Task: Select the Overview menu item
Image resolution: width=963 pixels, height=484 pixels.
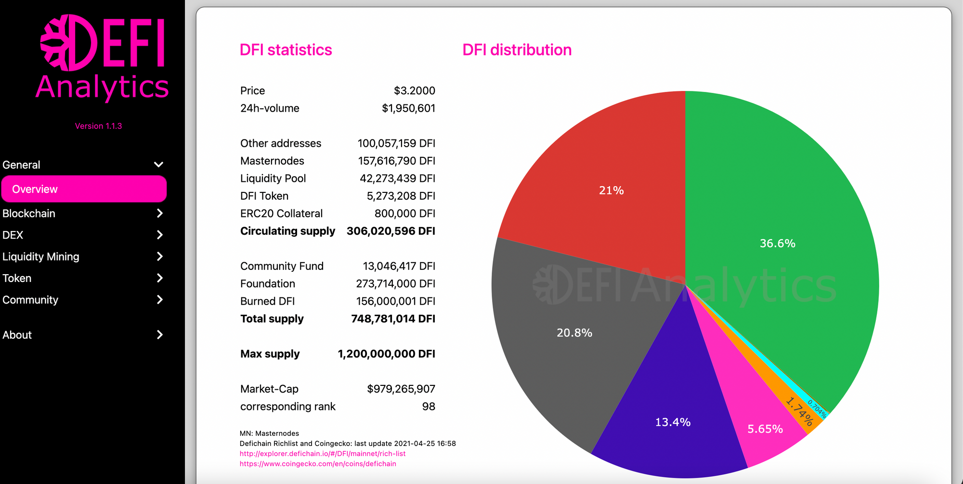Action: pyautogui.click(x=84, y=189)
